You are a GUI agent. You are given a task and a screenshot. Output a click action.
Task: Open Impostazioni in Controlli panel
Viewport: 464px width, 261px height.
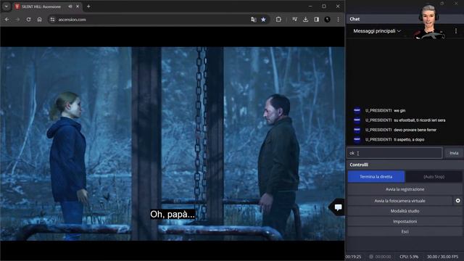click(x=405, y=221)
